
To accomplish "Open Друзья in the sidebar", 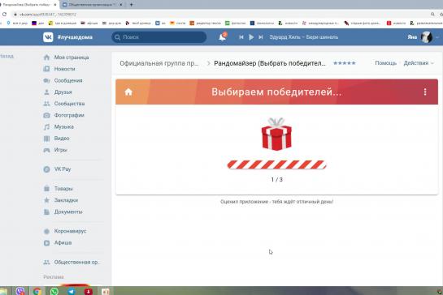I will (63, 92).
